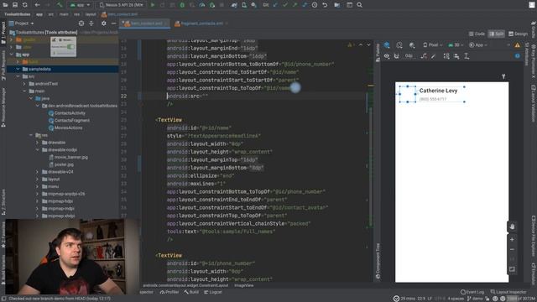The width and height of the screenshot is (537, 302).
Task: Click the Profile app gauge icon
Action: point(202,5)
